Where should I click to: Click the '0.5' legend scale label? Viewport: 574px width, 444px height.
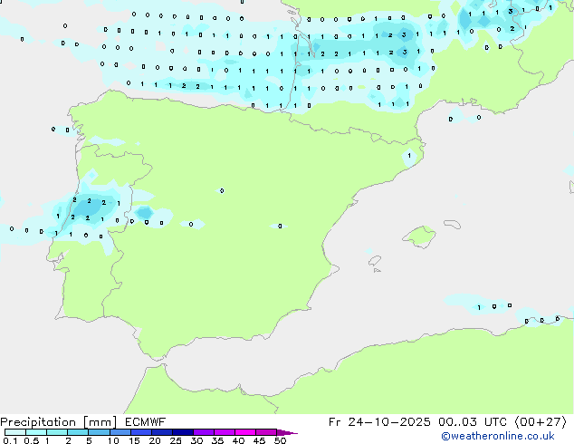tap(32, 440)
